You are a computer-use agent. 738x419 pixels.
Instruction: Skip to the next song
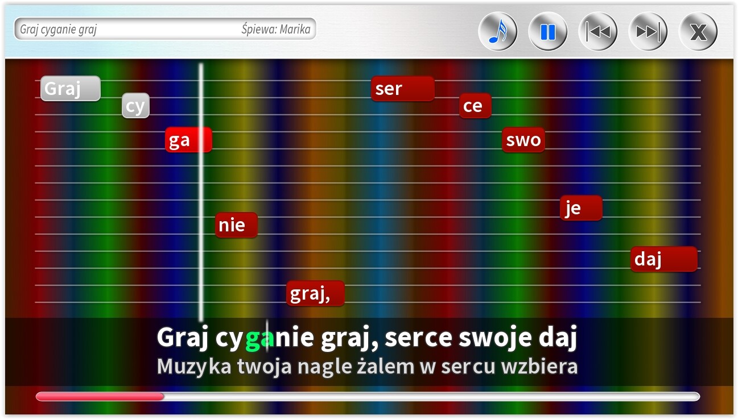point(648,31)
